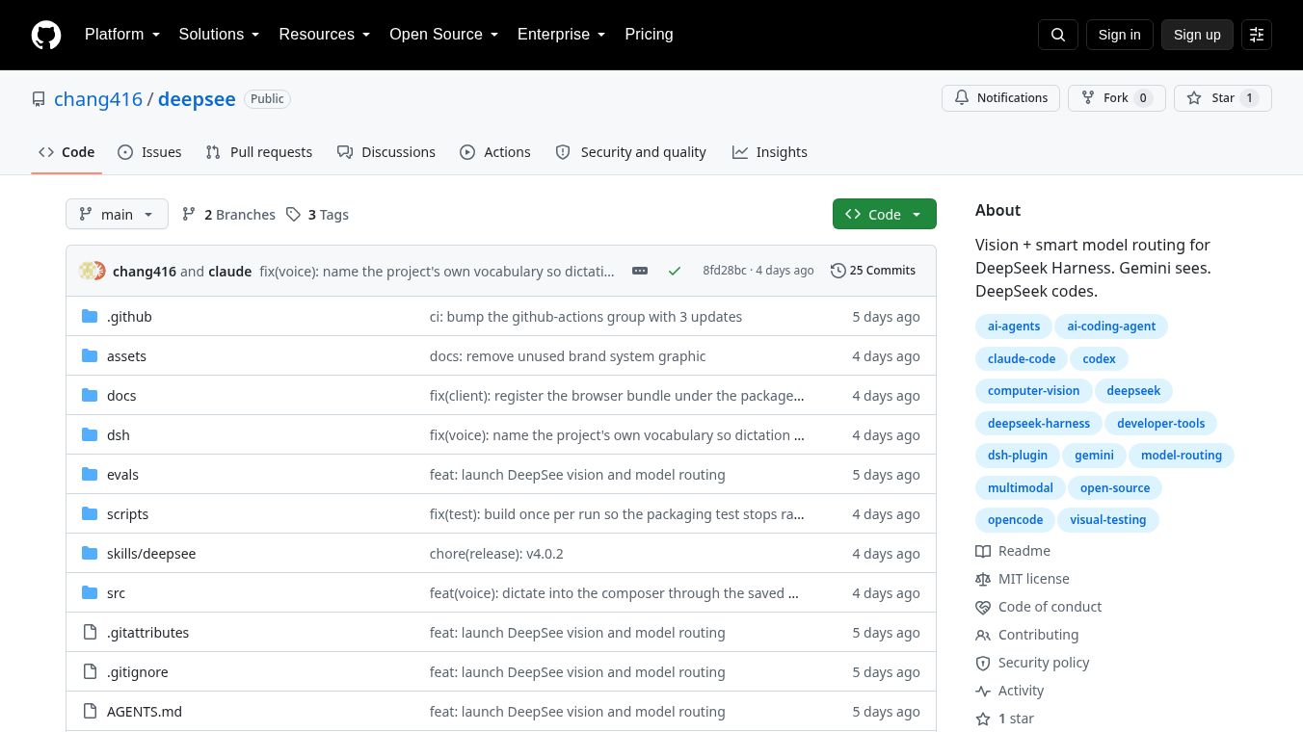Viewport: 1303px width, 732px height.
Task: Click the evals folder icon
Action: pos(90,475)
